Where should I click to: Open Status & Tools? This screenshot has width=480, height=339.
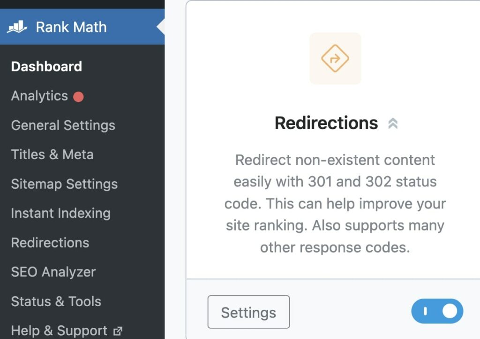(x=56, y=301)
